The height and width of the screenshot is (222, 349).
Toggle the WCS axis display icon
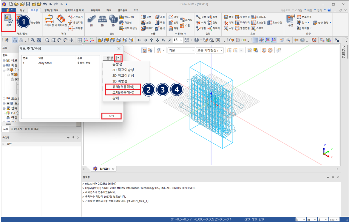point(268,40)
